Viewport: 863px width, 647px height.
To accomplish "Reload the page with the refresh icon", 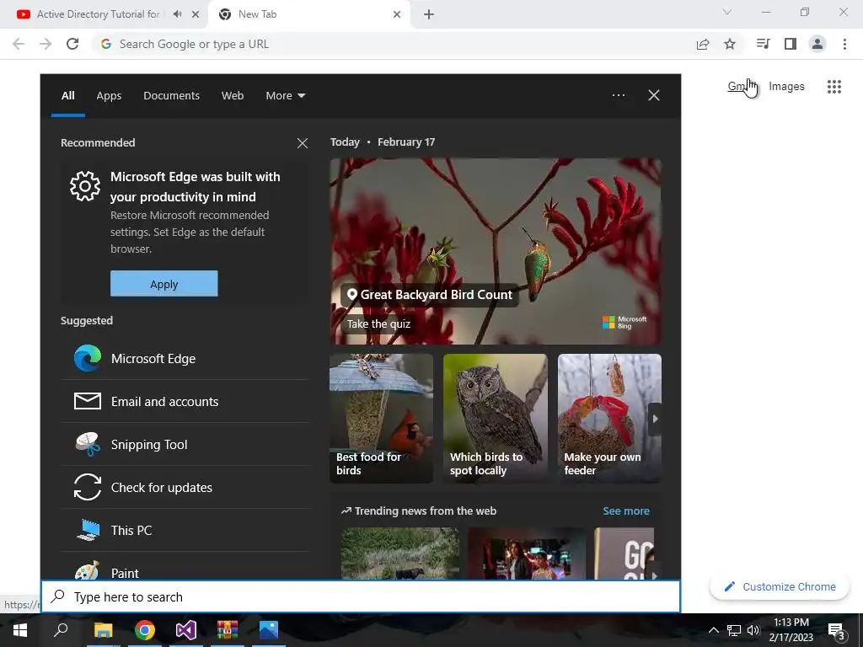I will click(72, 44).
